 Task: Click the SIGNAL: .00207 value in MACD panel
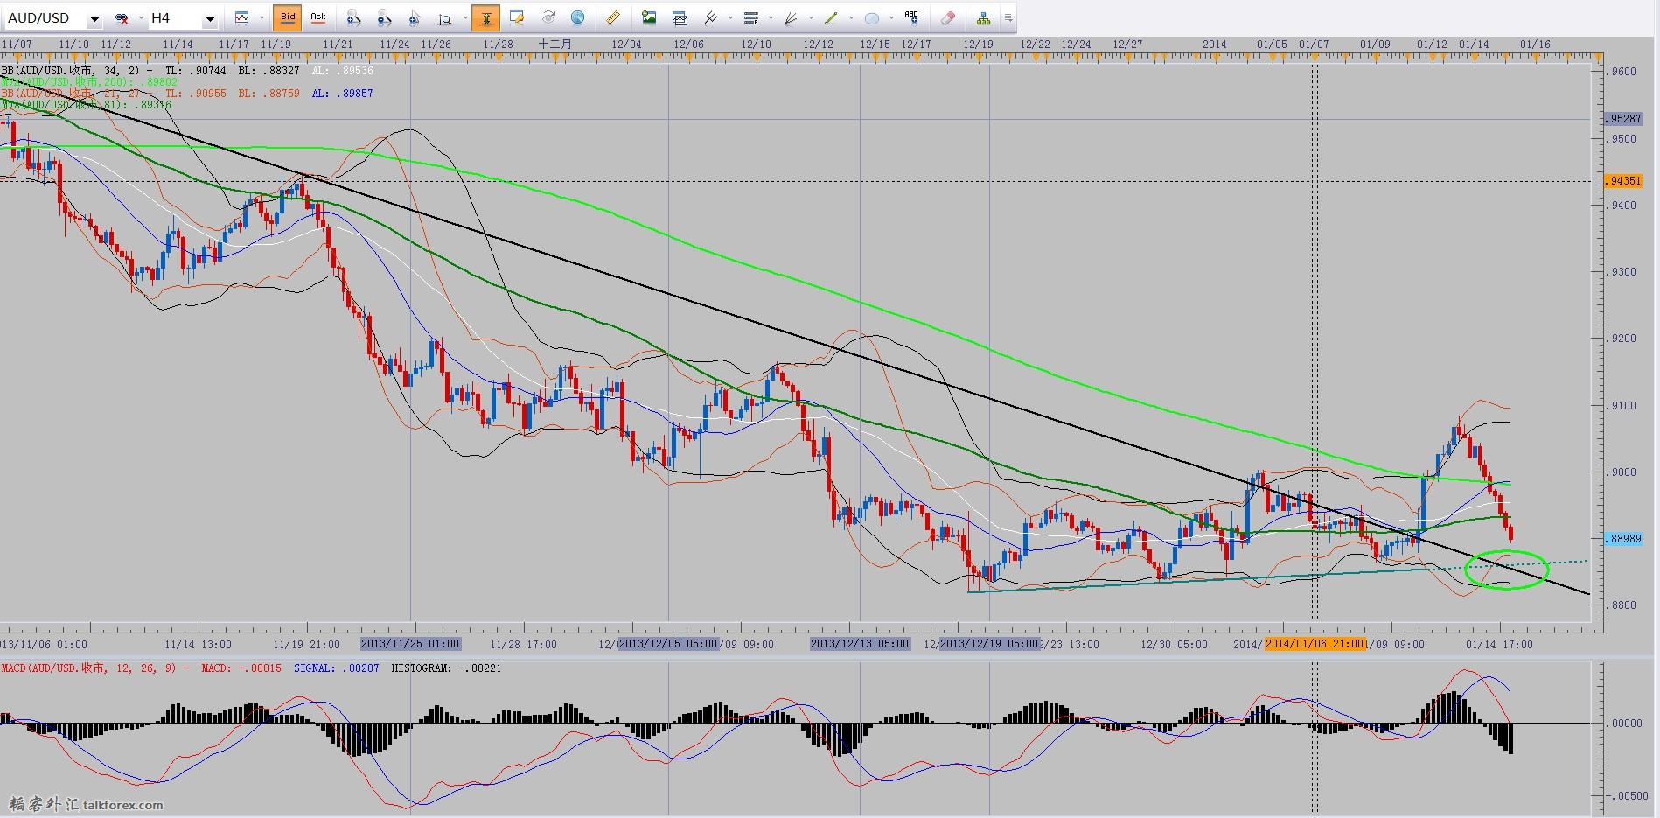pyautogui.click(x=337, y=668)
